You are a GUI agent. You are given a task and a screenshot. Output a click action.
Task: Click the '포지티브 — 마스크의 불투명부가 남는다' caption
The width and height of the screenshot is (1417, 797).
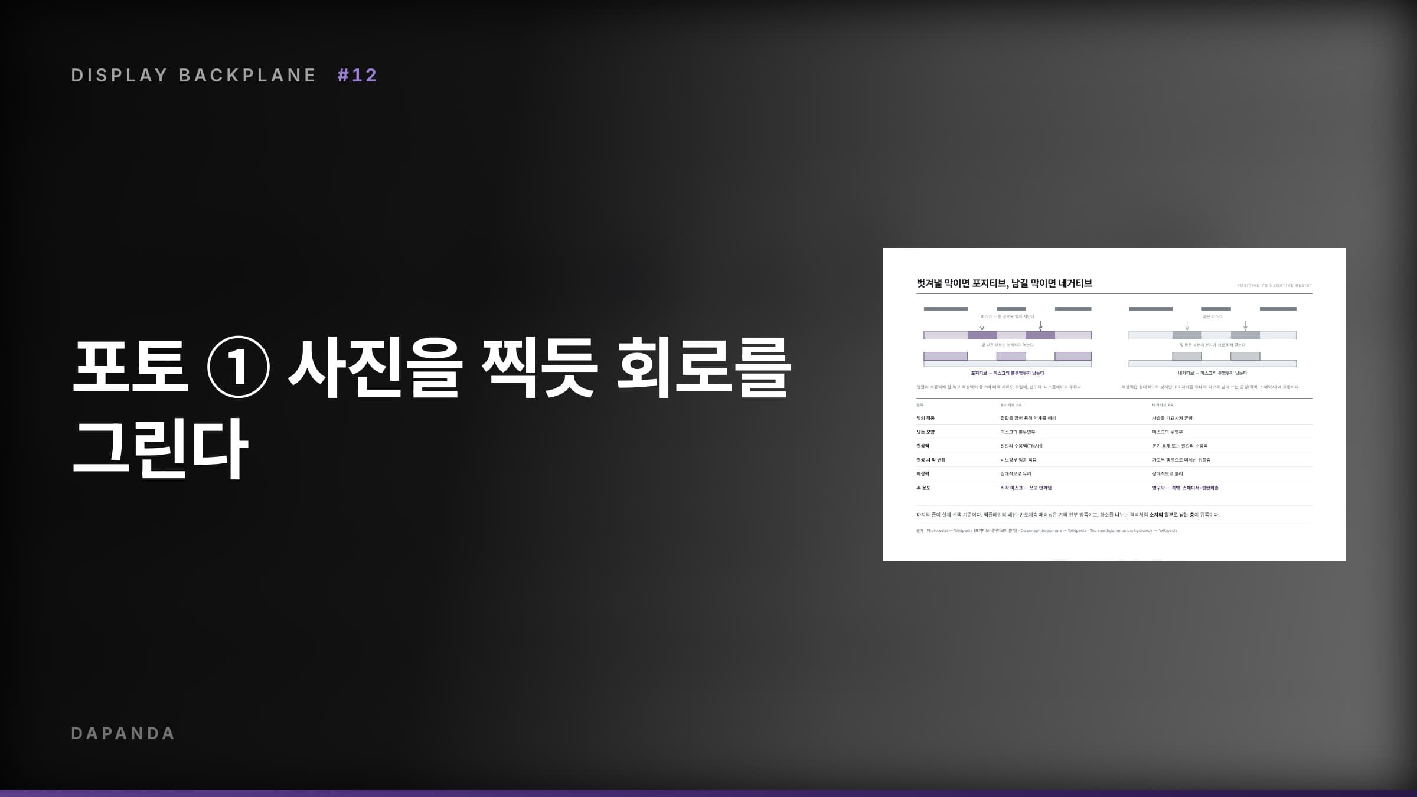tap(1007, 373)
